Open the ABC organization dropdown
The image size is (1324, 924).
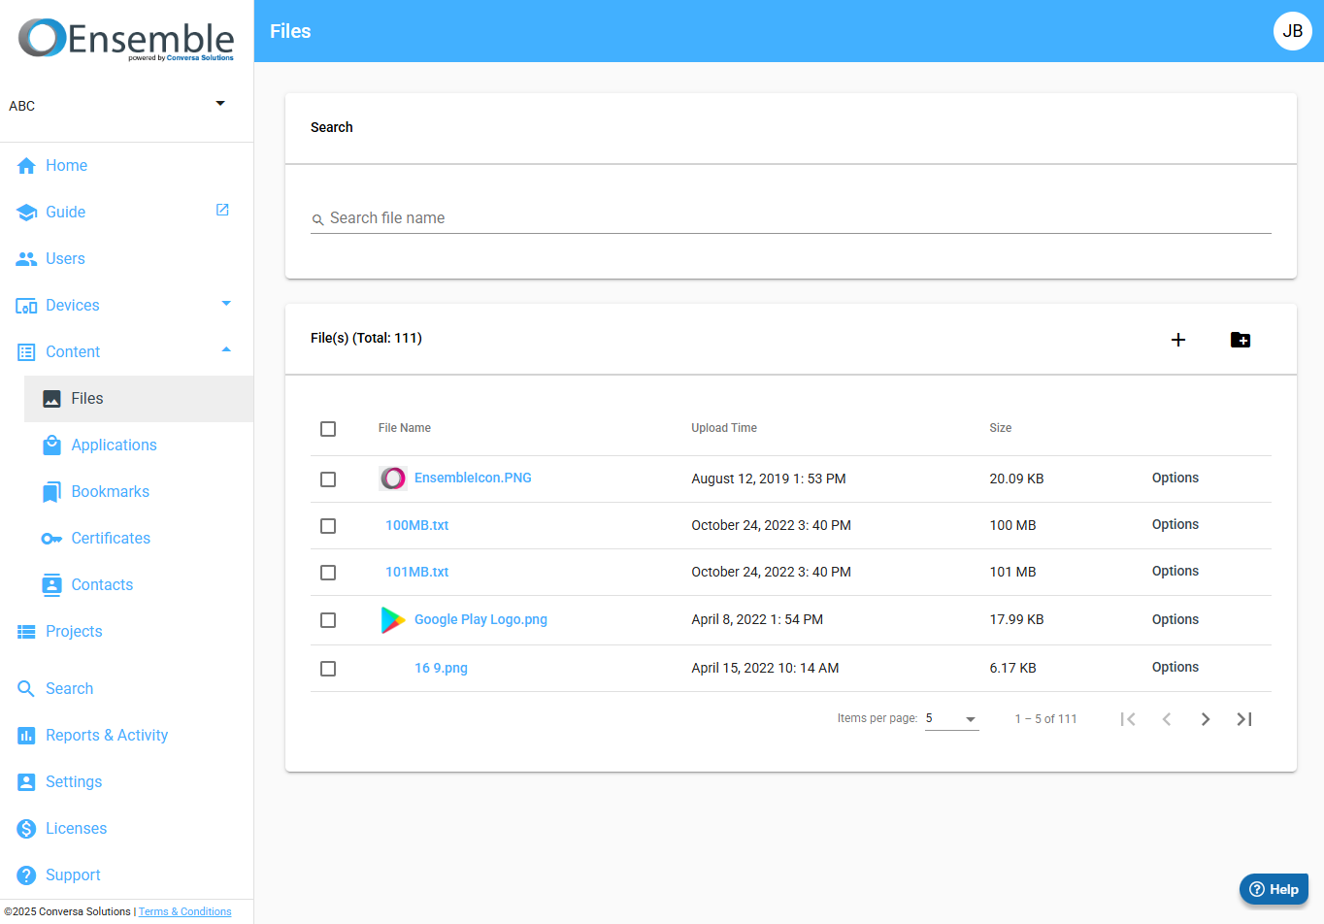click(117, 105)
